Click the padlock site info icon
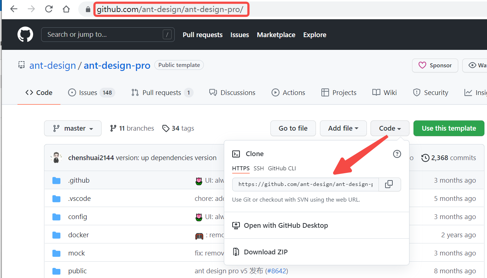This screenshot has height=278, width=487. click(x=88, y=9)
